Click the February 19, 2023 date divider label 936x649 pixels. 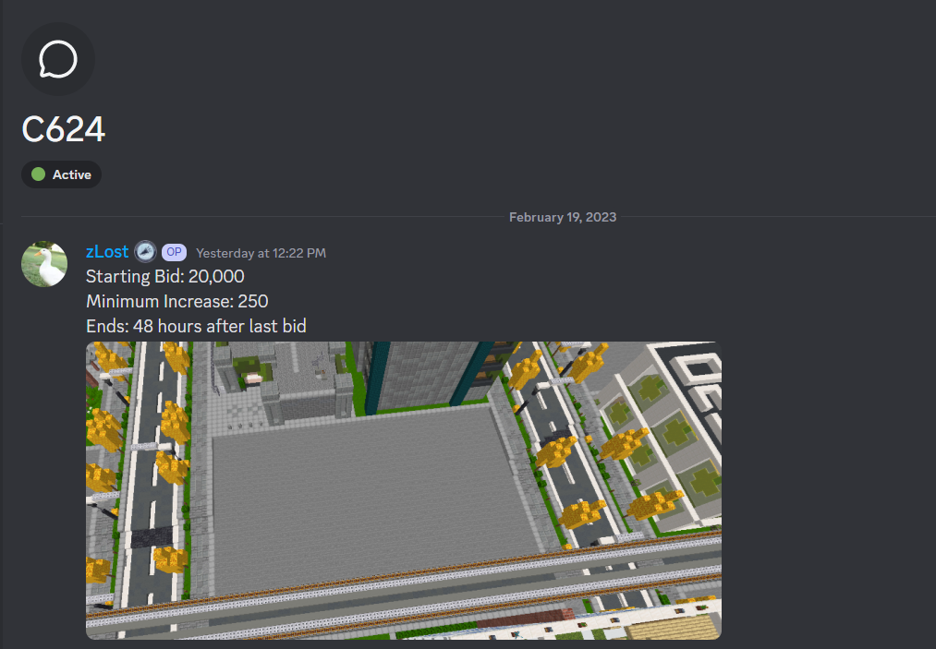563,217
